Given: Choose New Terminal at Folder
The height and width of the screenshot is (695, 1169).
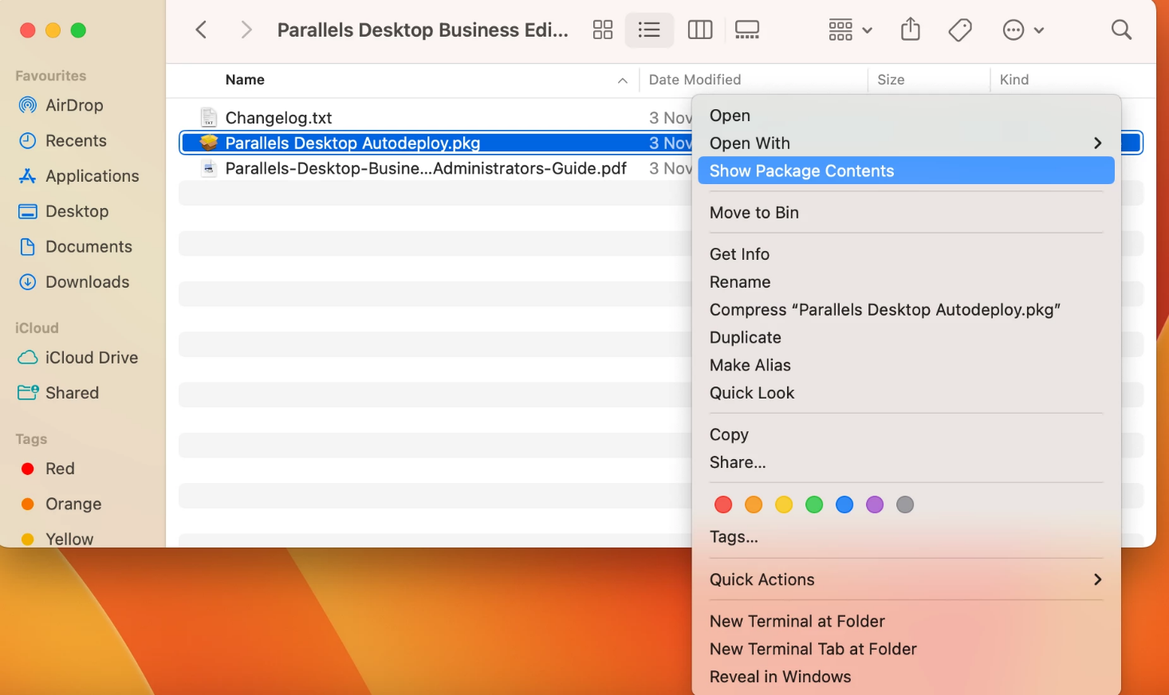Looking at the screenshot, I should point(797,621).
